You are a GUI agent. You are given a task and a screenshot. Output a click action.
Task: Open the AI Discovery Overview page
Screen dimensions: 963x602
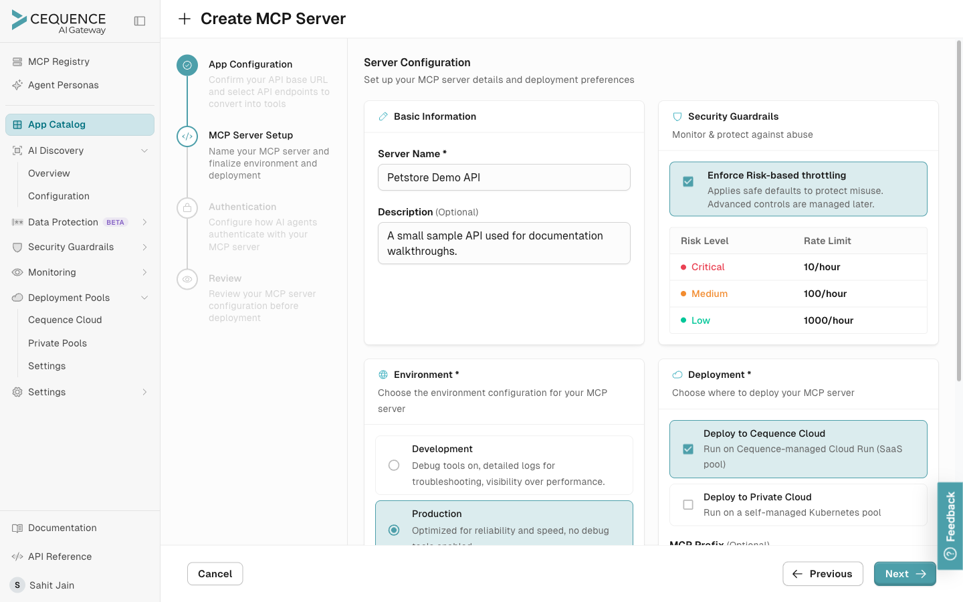click(49, 173)
